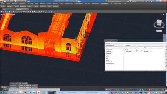Screen dimensions: 167x94
Task: Open workspace switching dropdown arrow
Action: click(152, 90)
